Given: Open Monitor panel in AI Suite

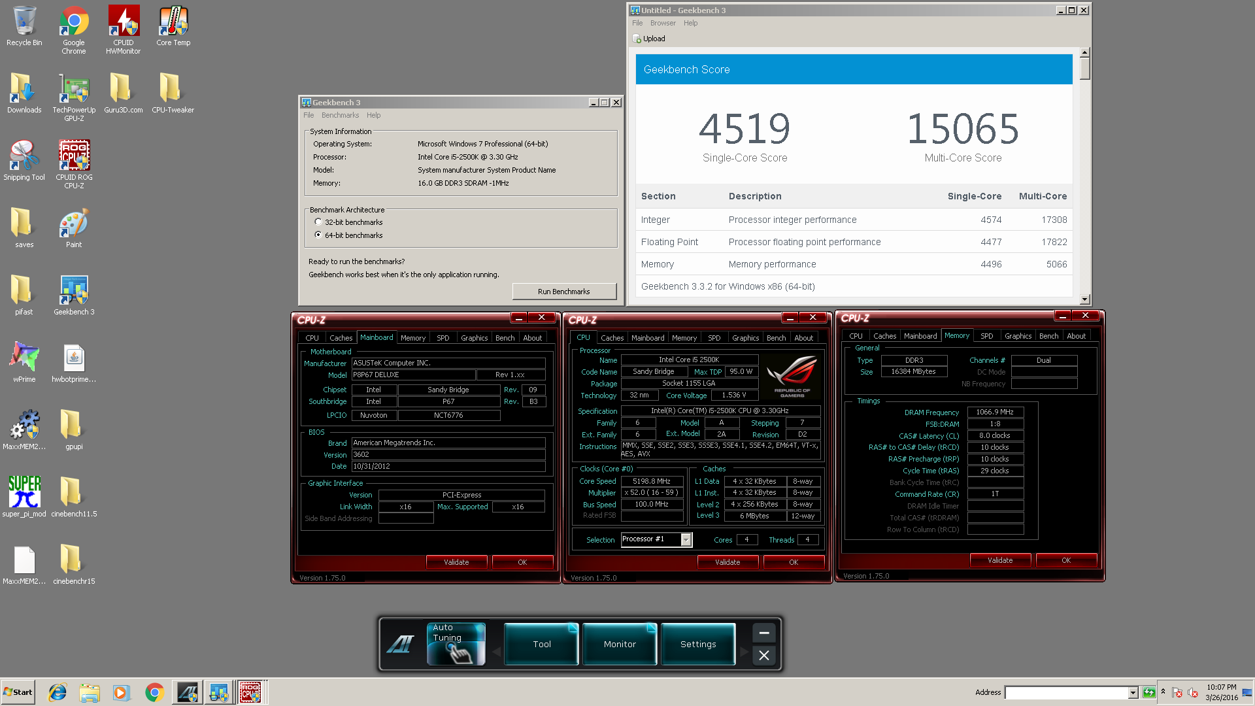Looking at the screenshot, I should click(620, 644).
